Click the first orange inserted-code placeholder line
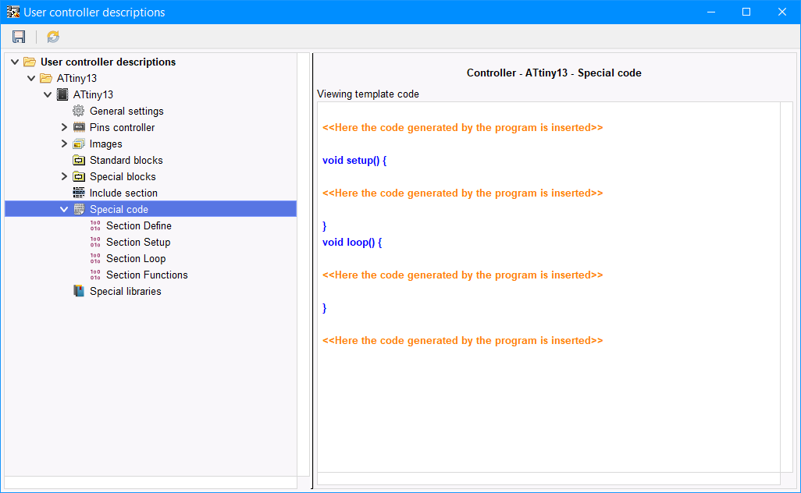Viewport: 801px width, 493px height. click(x=462, y=128)
